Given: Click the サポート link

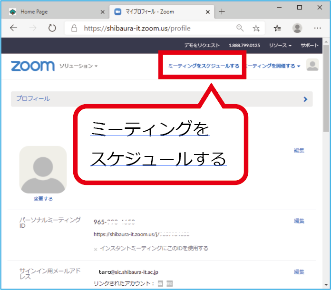Looking at the screenshot, I should (x=310, y=45).
